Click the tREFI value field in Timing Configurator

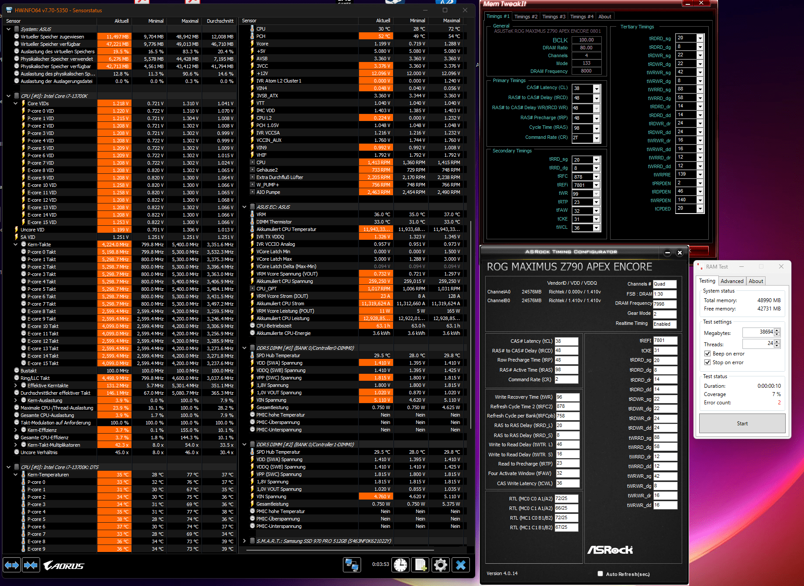pos(665,341)
